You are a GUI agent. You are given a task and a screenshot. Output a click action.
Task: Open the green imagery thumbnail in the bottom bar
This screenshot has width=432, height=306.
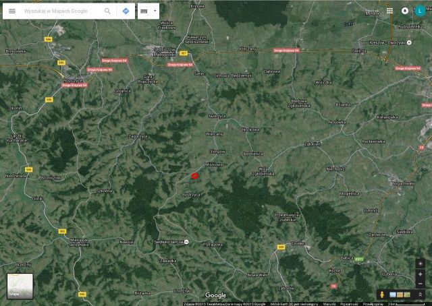[x=407, y=295]
